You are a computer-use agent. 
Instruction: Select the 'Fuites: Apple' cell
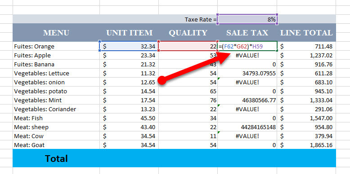(56, 55)
